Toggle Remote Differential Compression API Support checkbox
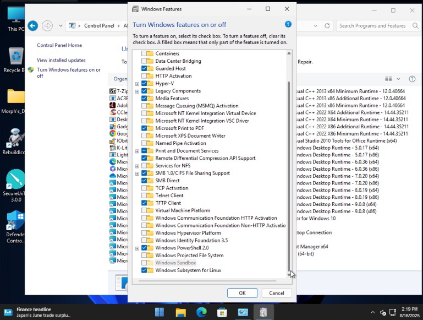 click(144, 158)
